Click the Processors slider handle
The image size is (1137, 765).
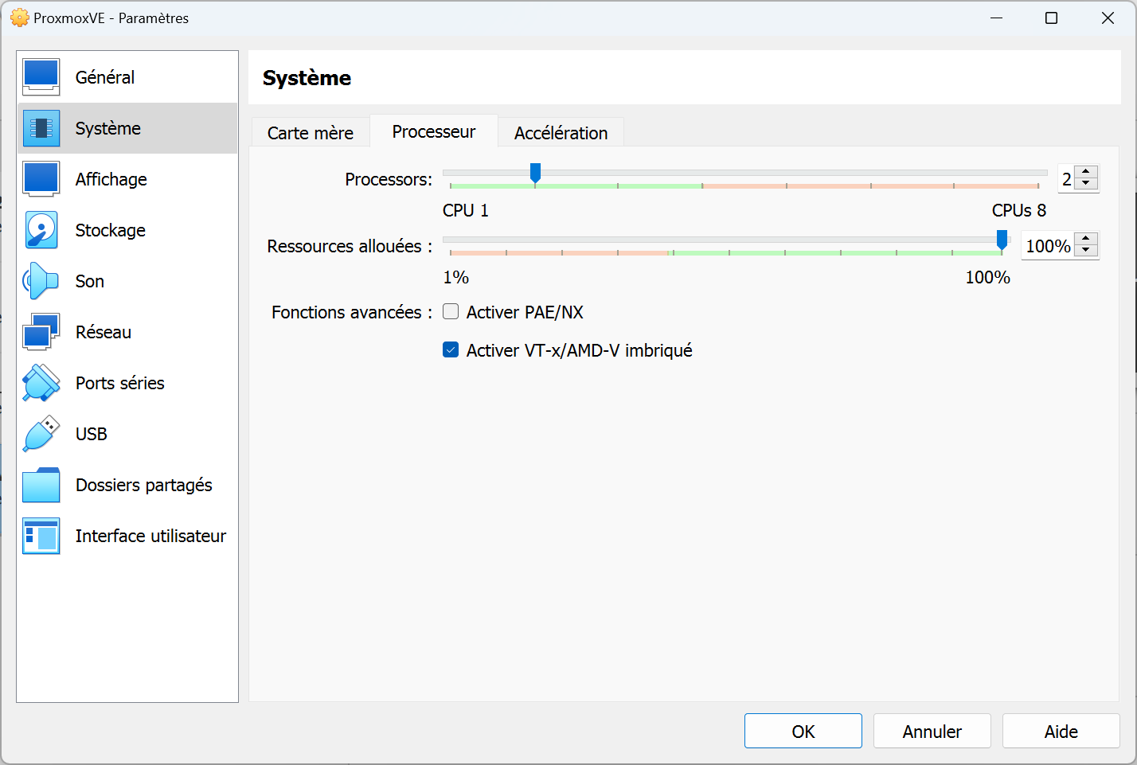pos(535,173)
